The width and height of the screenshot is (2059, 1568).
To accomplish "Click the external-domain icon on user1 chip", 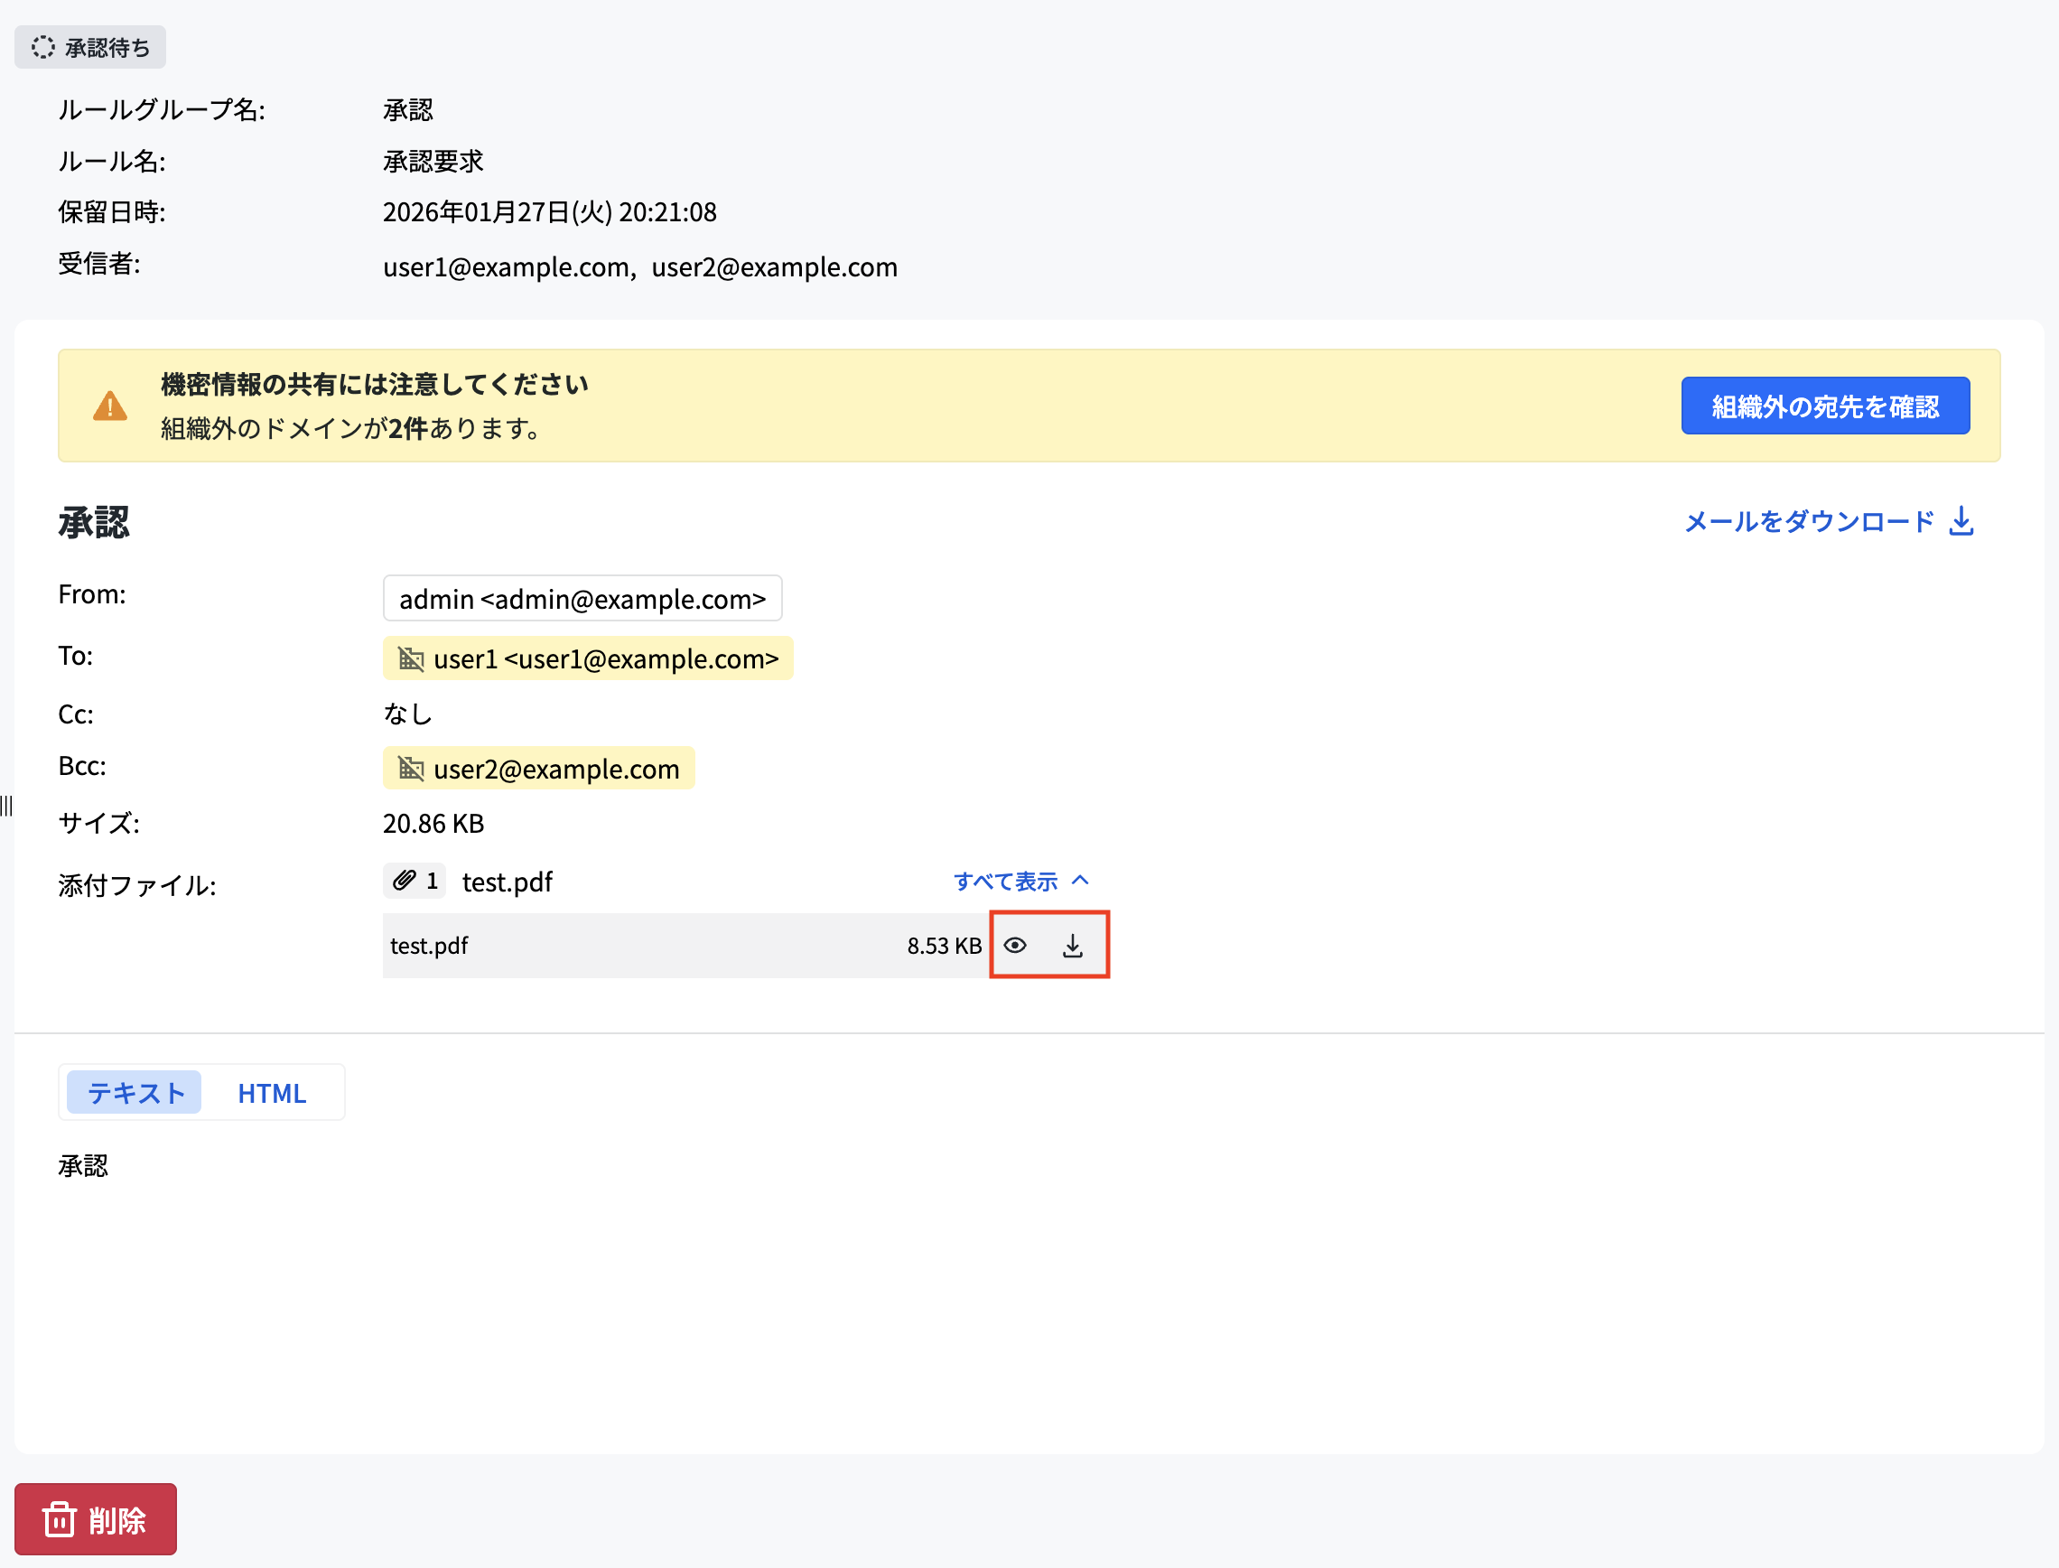I will [x=411, y=658].
